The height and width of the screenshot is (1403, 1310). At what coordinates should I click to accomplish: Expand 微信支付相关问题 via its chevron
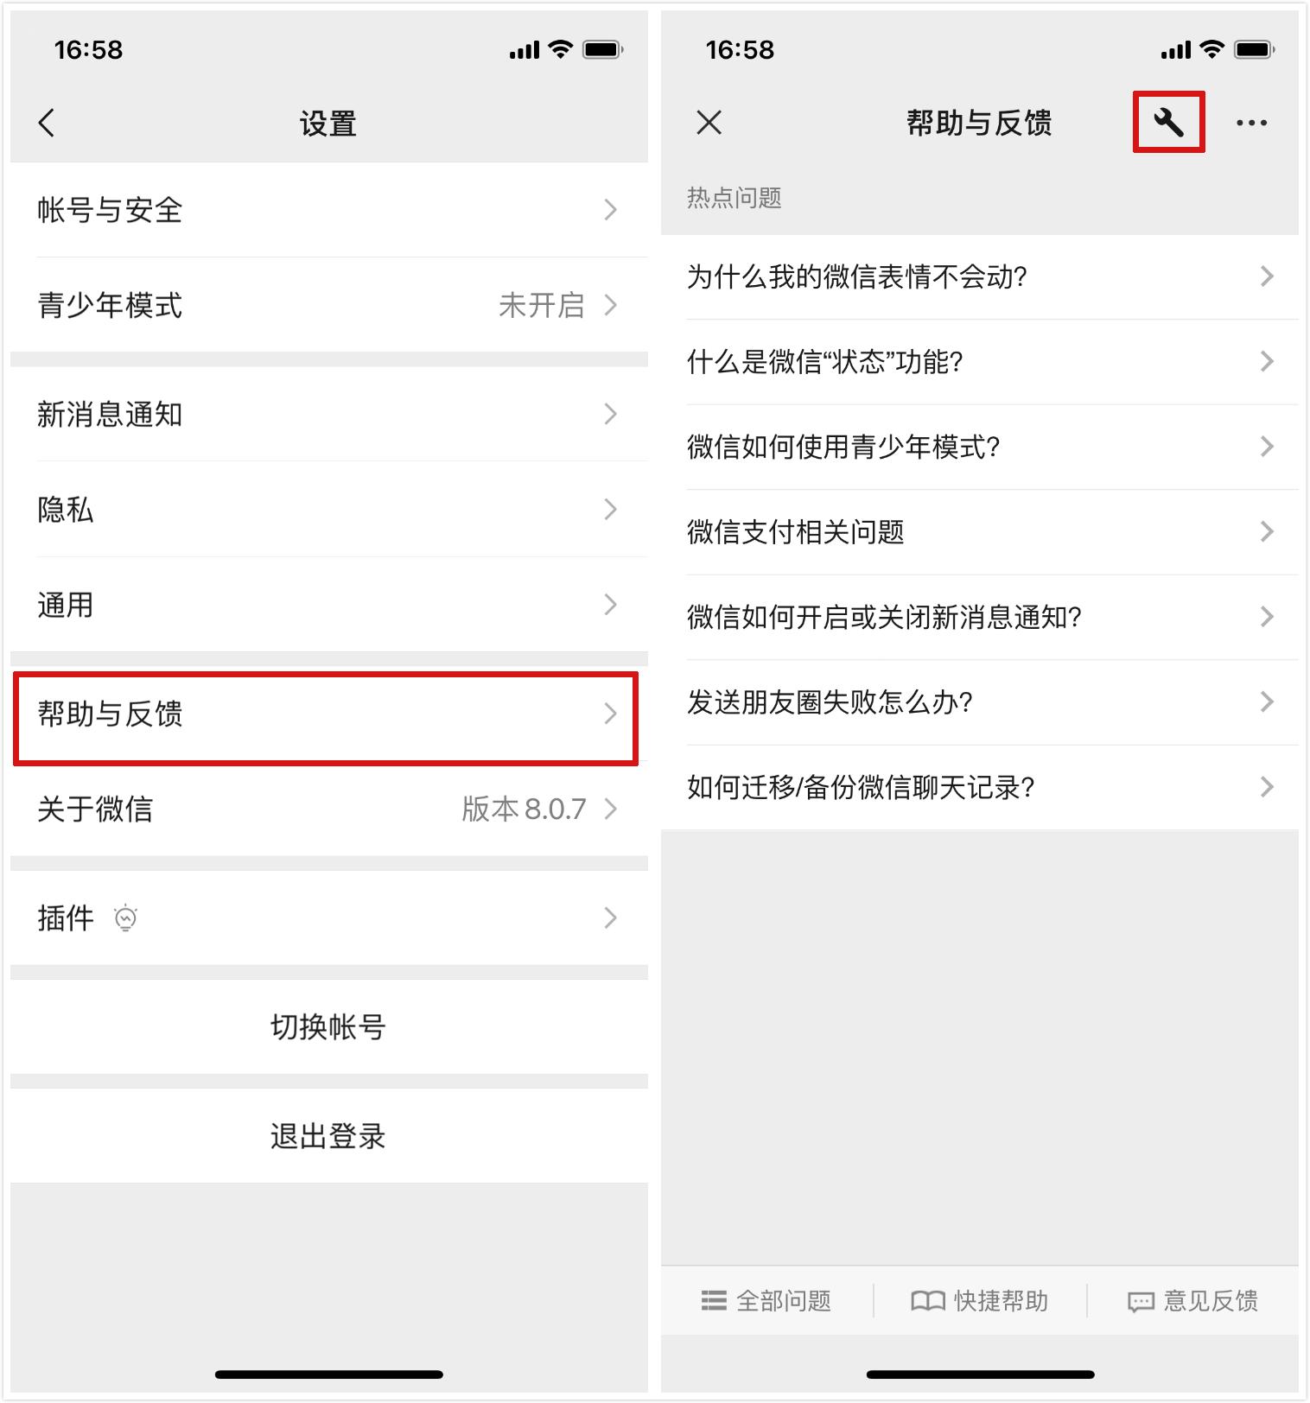[1267, 531]
